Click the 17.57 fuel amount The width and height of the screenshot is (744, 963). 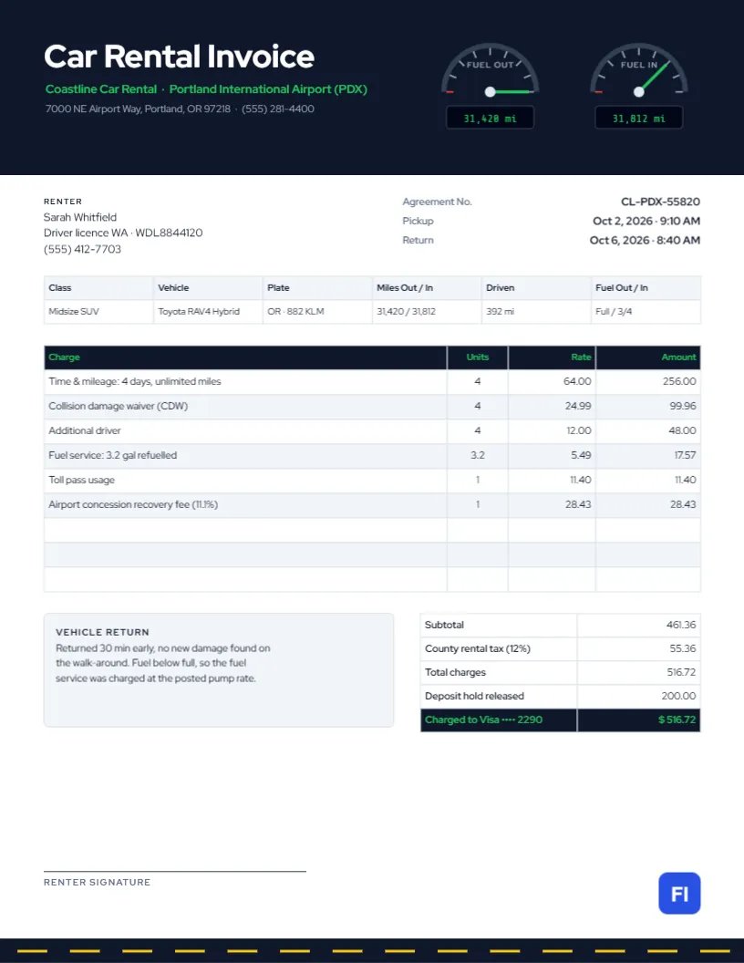pos(685,455)
